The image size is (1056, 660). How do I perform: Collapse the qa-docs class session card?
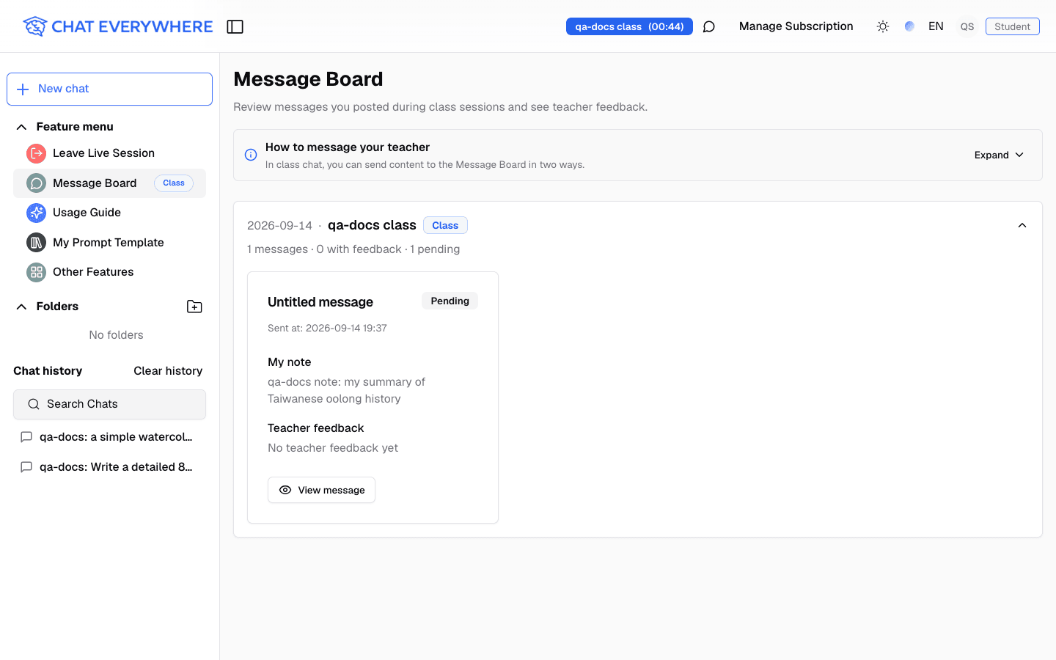tap(1022, 225)
